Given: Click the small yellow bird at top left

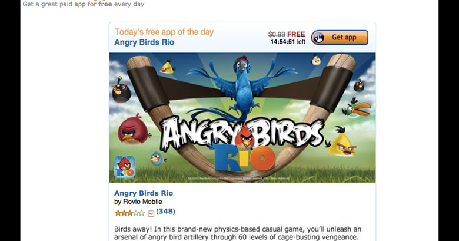Looking at the screenshot, I should pyautogui.click(x=167, y=67).
